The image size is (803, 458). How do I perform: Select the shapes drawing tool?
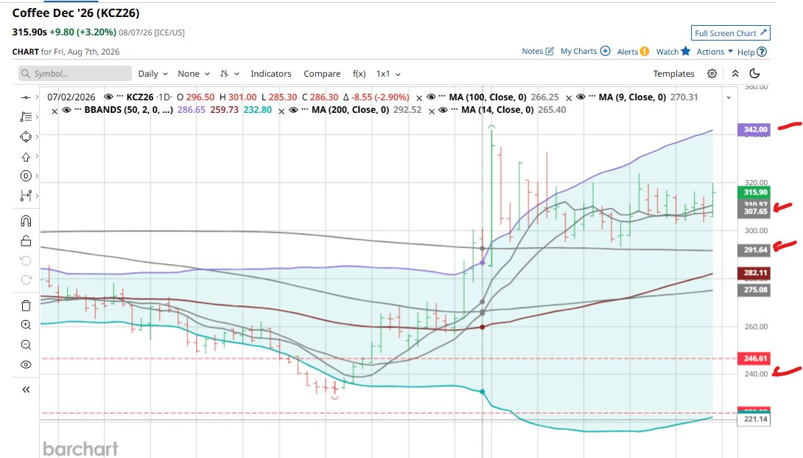[x=26, y=137]
